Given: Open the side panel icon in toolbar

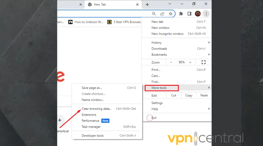Looking at the screenshot, I should pyautogui.click(x=189, y=14).
